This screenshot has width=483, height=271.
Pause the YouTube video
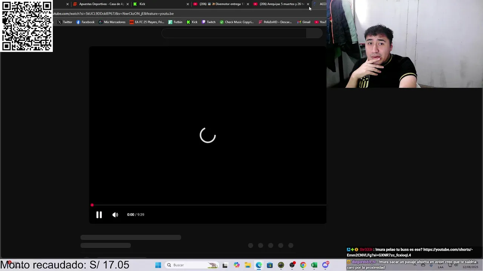point(99,215)
